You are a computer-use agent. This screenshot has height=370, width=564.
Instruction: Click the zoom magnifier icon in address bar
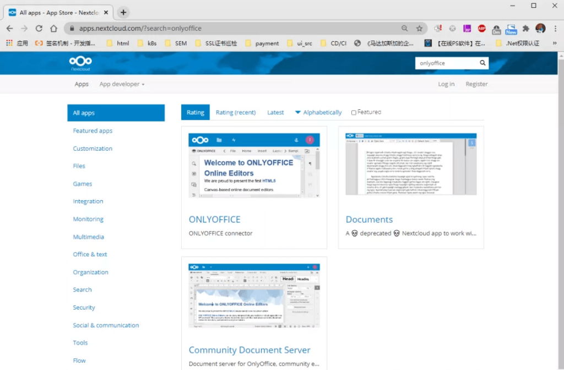click(405, 29)
